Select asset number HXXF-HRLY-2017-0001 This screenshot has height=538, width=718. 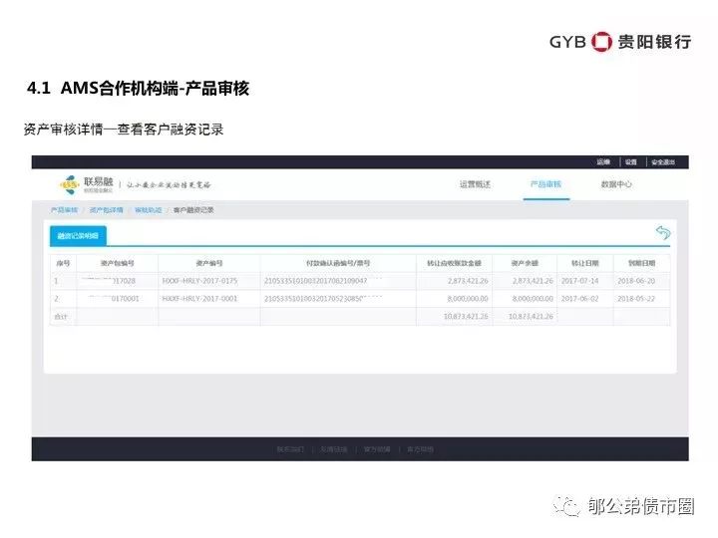[x=199, y=298]
